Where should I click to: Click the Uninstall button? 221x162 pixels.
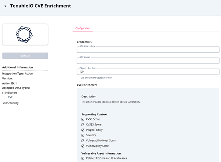click(x=25, y=56)
